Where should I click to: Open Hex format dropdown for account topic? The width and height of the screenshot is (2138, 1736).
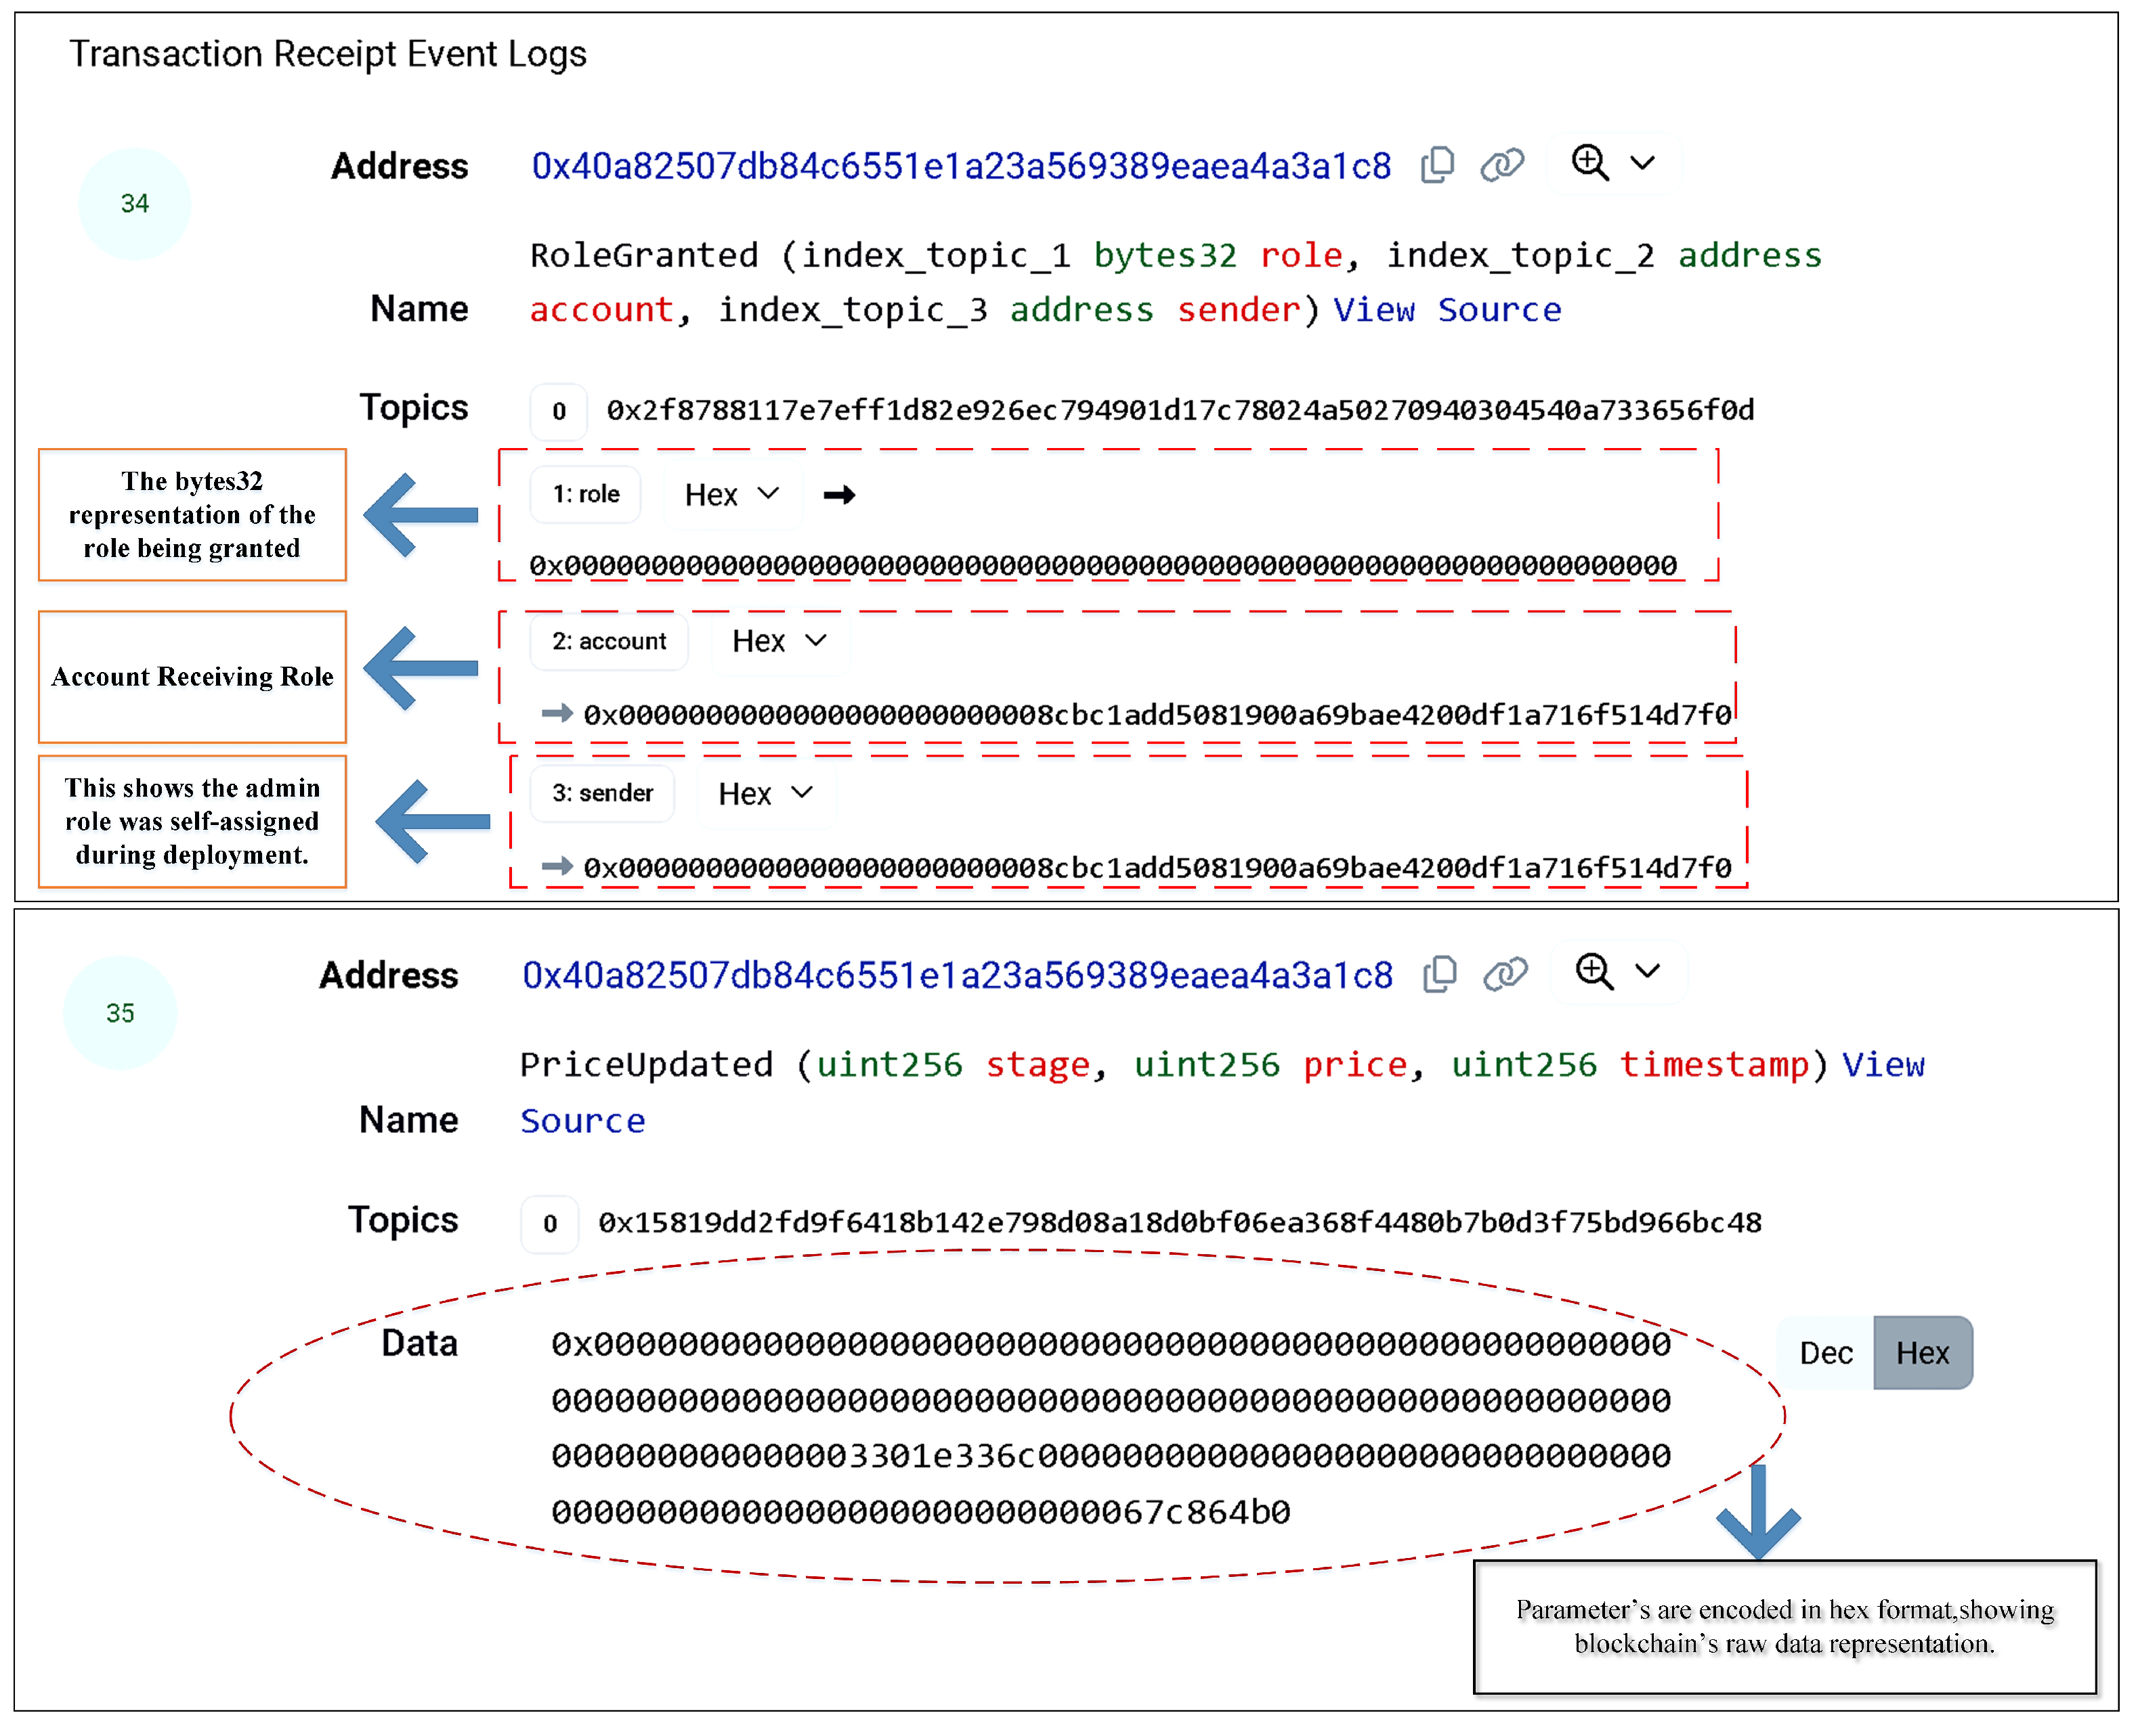click(779, 641)
